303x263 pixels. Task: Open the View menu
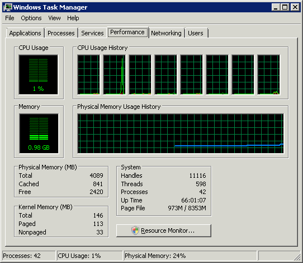54,18
